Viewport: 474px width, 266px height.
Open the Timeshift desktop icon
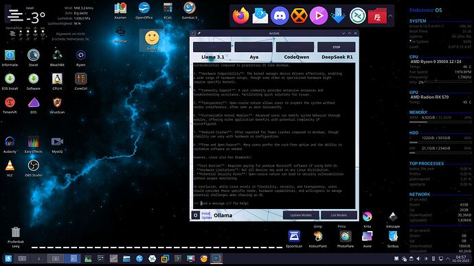(x=10, y=105)
